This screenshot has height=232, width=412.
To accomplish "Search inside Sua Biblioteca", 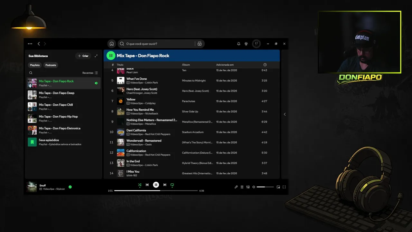I will [x=31, y=73].
